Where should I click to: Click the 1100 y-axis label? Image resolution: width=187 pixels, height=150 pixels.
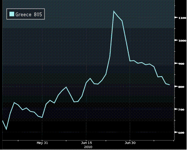[182, 18]
